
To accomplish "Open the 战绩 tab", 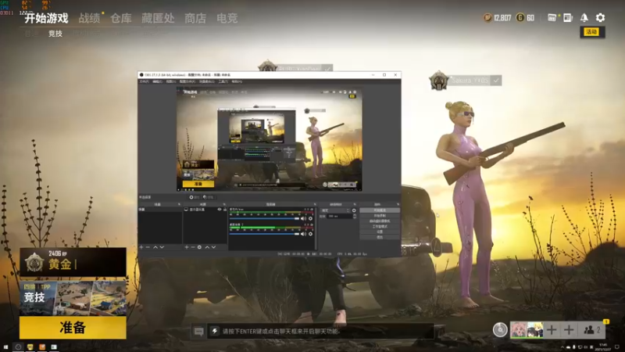I will point(89,18).
